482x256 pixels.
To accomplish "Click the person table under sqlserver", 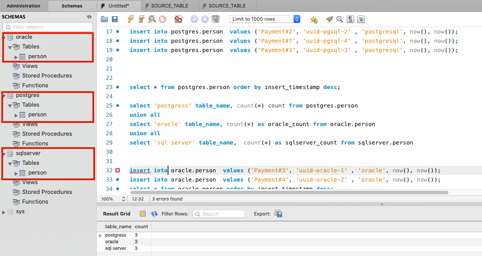I will [37, 173].
